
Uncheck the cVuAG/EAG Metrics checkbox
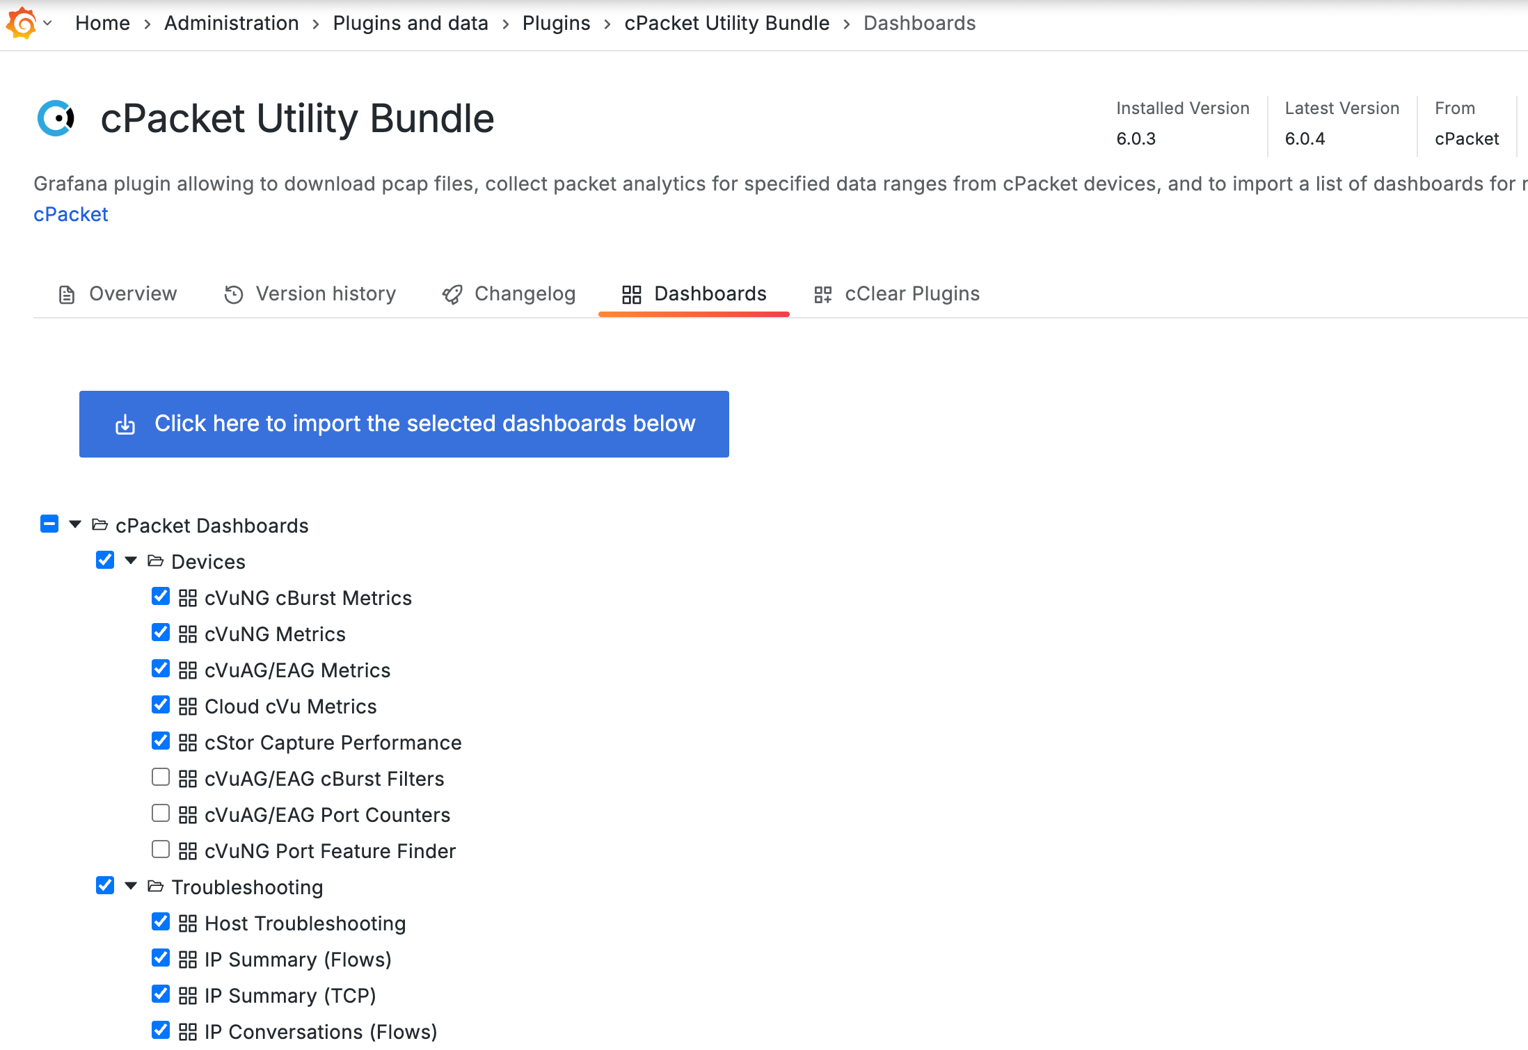pos(161,668)
